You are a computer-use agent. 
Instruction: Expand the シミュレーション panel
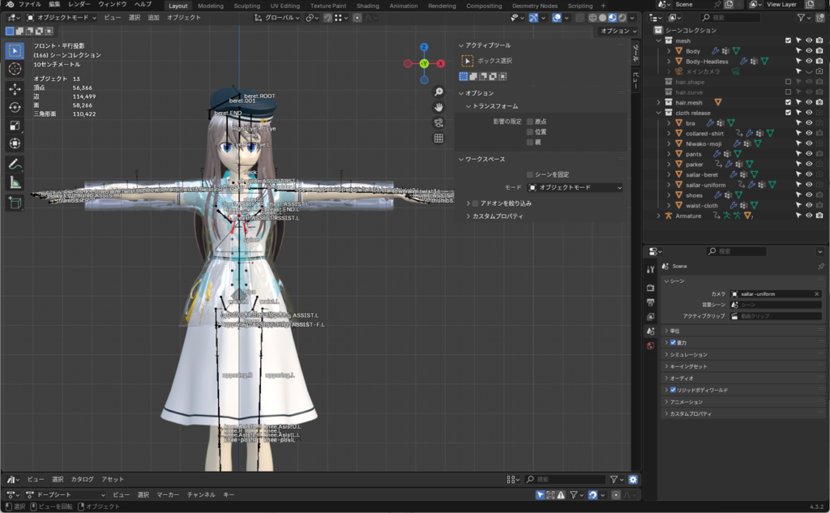687,354
